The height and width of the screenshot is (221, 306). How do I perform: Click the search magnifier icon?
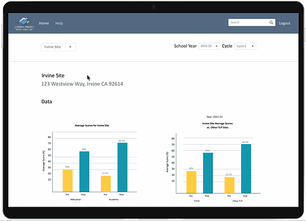coord(271,22)
